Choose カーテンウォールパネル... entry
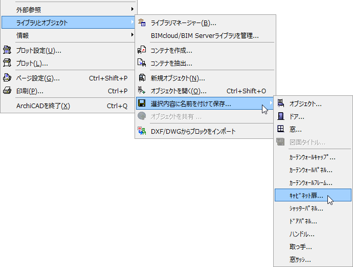Viewport: 353px width, 267px height. coord(313,170)
